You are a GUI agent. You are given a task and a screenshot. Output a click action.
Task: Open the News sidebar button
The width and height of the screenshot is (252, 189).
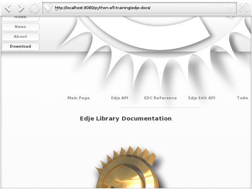[x=20, y=27]
